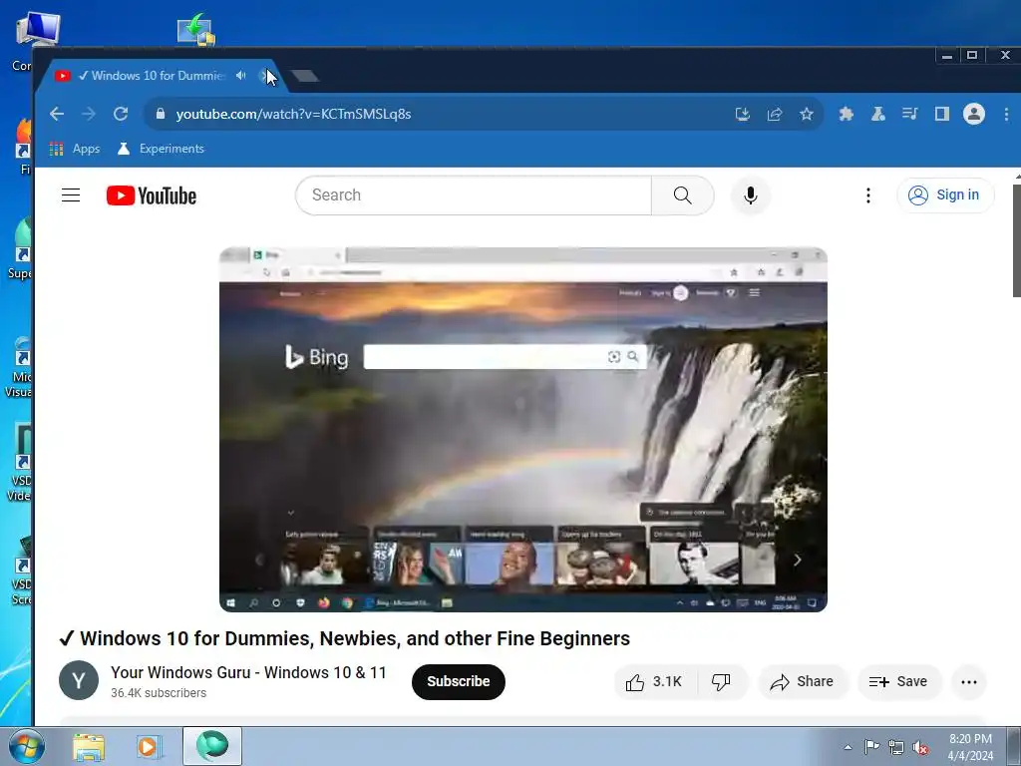The width and height of the screenshot is (1021, 766).
Task: Open a new browser tab
Action: [x=305, y=76]
